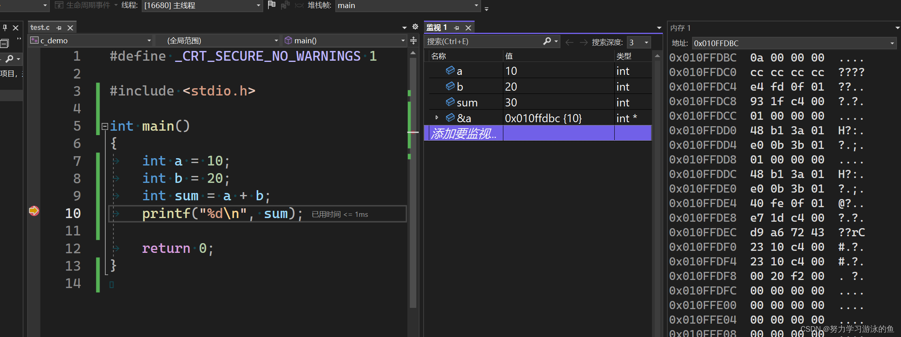Open the watch search options dropdown arrow
Viewport: 901px width, 337px height.
coord(556,41)
